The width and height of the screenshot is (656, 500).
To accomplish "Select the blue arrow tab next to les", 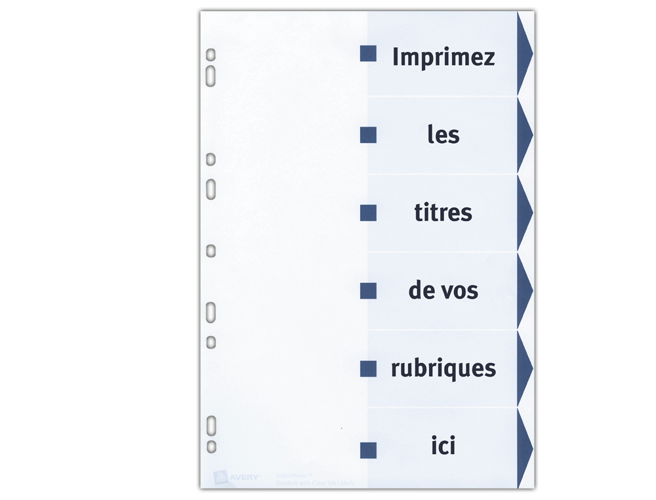I will (525, 135).
